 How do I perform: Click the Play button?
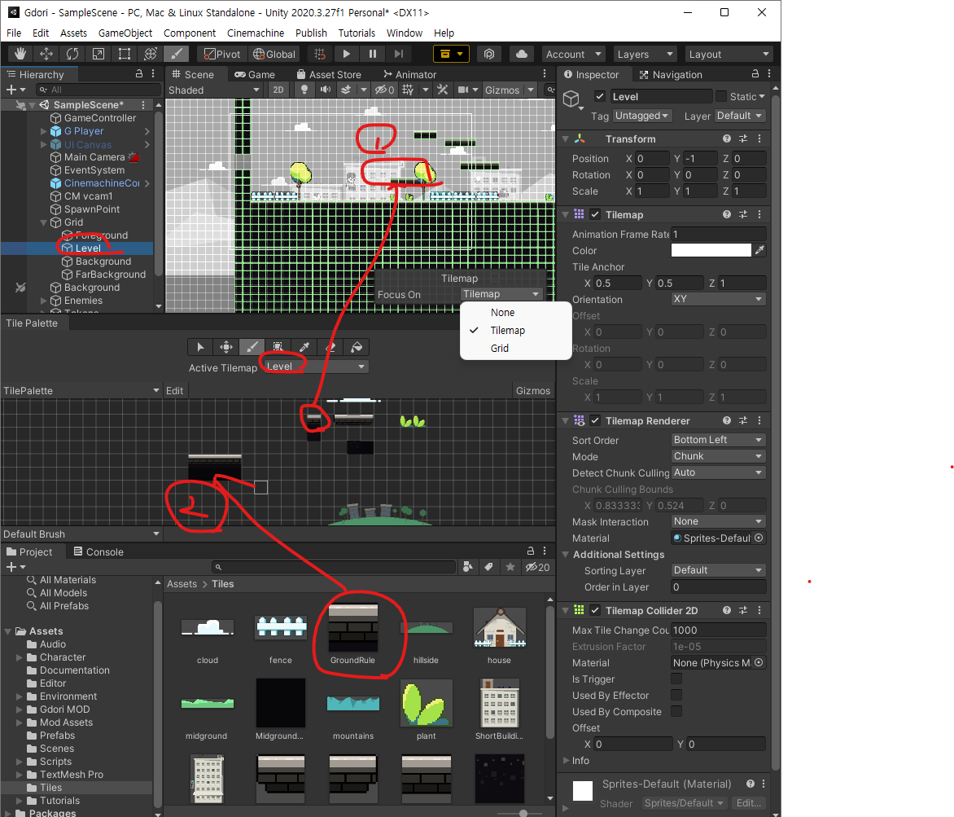[346, 55]
